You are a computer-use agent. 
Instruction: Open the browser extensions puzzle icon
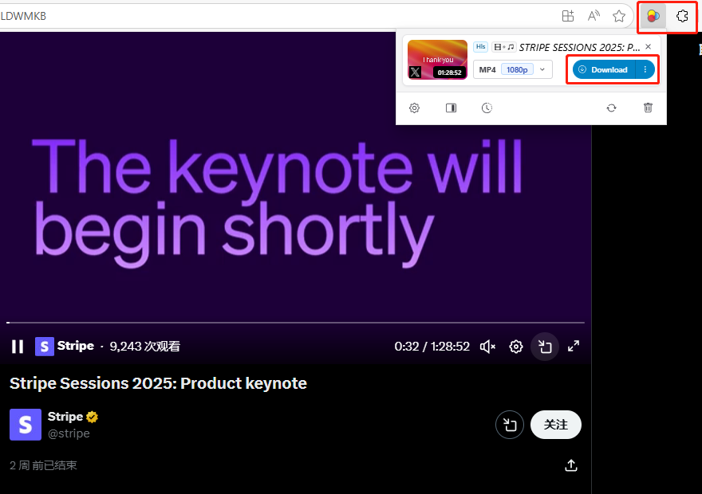(682, 17)
